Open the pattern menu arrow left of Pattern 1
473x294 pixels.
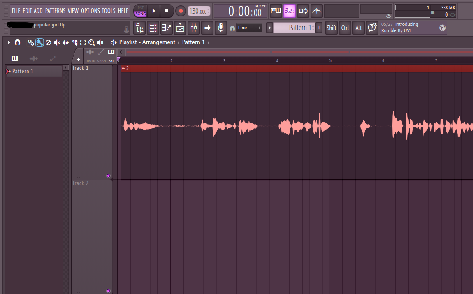(x=270, y=28)
